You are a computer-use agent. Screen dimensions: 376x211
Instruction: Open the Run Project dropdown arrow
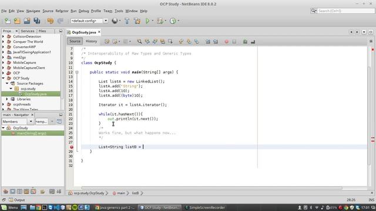click(153, 21)
